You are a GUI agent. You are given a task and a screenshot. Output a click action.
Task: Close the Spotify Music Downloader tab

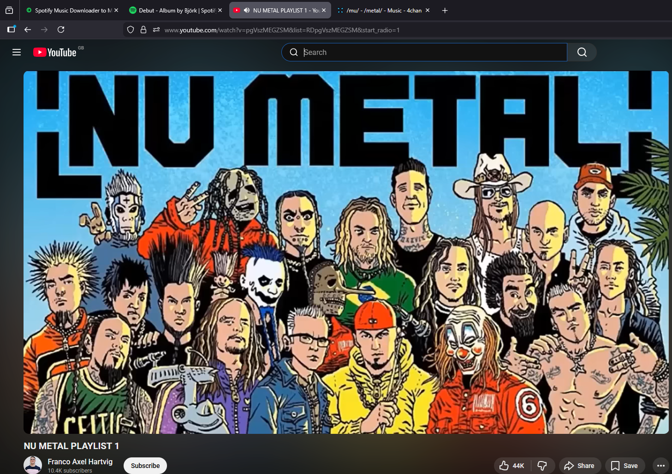click(116, 10)
